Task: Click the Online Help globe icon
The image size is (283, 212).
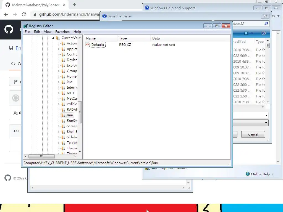Action: 248,174
